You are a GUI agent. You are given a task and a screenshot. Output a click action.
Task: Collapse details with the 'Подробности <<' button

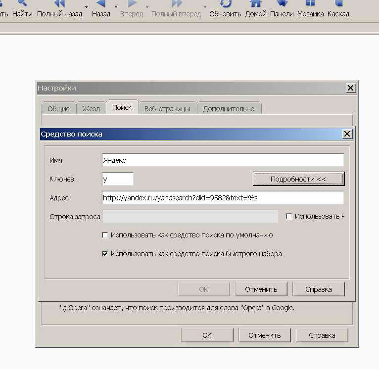(298, 179)
